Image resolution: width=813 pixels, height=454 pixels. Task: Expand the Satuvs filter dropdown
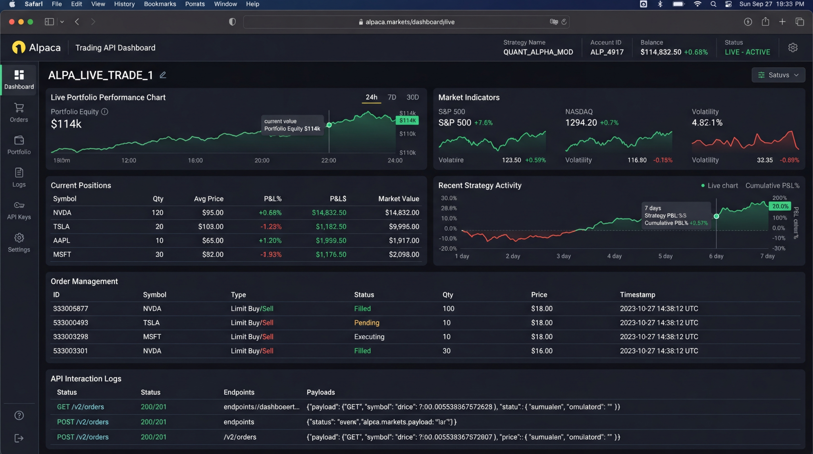(x=778, y=75)
